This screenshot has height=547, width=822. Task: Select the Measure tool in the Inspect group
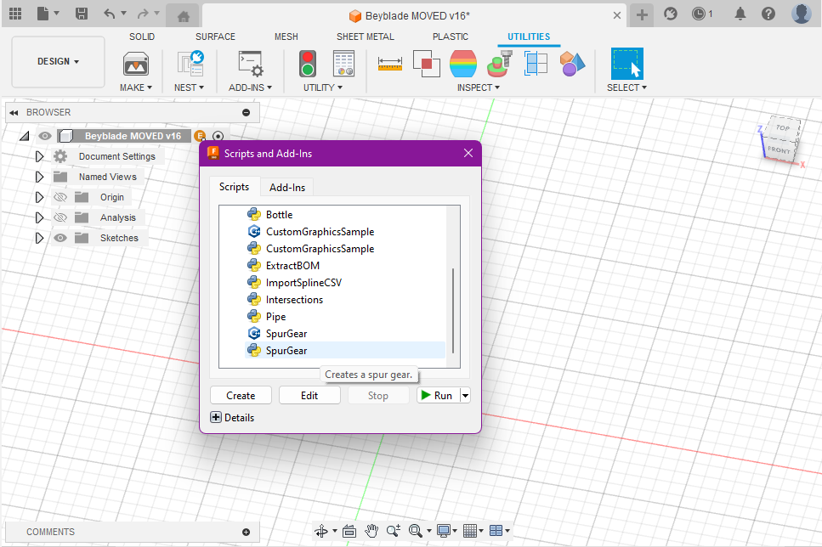[390, 63]
